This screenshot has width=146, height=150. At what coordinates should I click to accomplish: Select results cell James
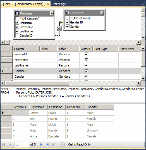pyautogui.click(x=38, y=113)
